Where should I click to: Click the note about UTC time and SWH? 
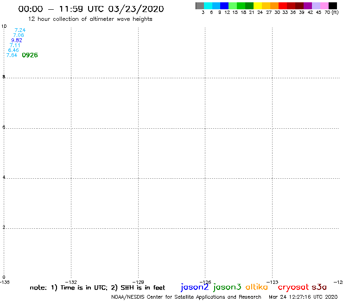coord(97,288)
